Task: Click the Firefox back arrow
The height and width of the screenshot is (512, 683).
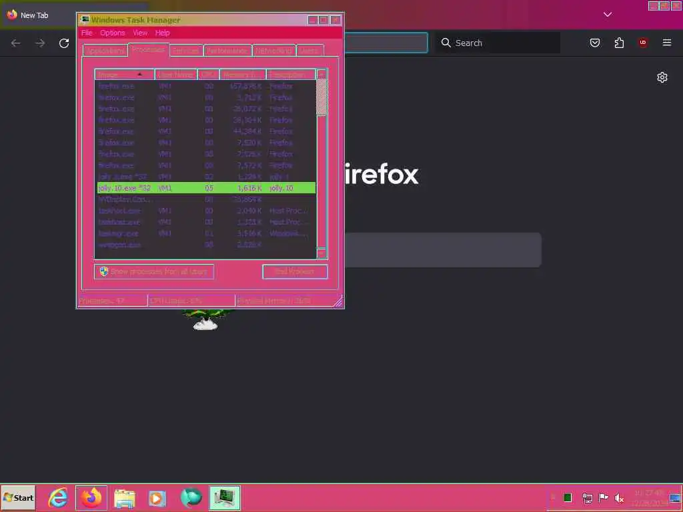Action: coord(16,43)
